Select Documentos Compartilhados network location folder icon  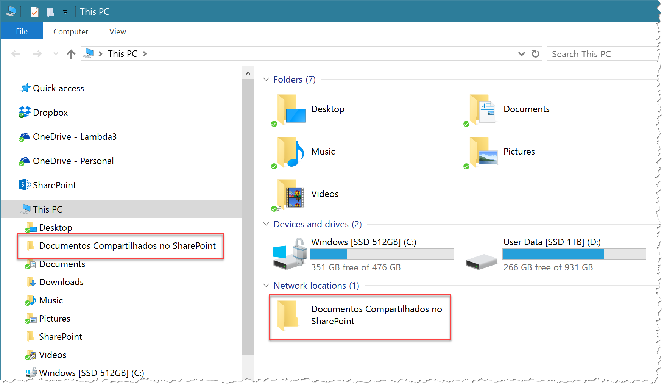[288, 315]
